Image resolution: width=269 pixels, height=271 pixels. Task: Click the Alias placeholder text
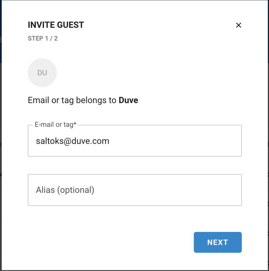[x=65, y=190]
